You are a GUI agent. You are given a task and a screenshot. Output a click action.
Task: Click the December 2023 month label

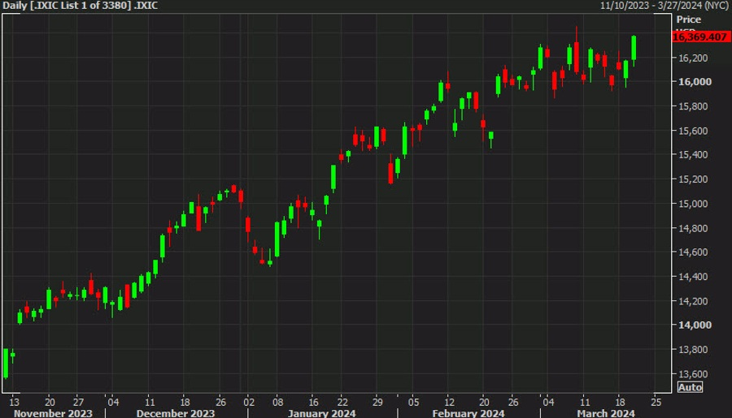176,413
